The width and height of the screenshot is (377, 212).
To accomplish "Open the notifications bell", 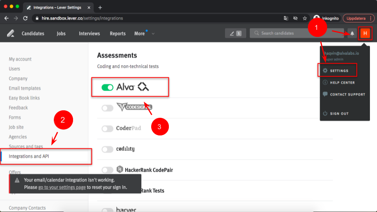I will (352, 33).
